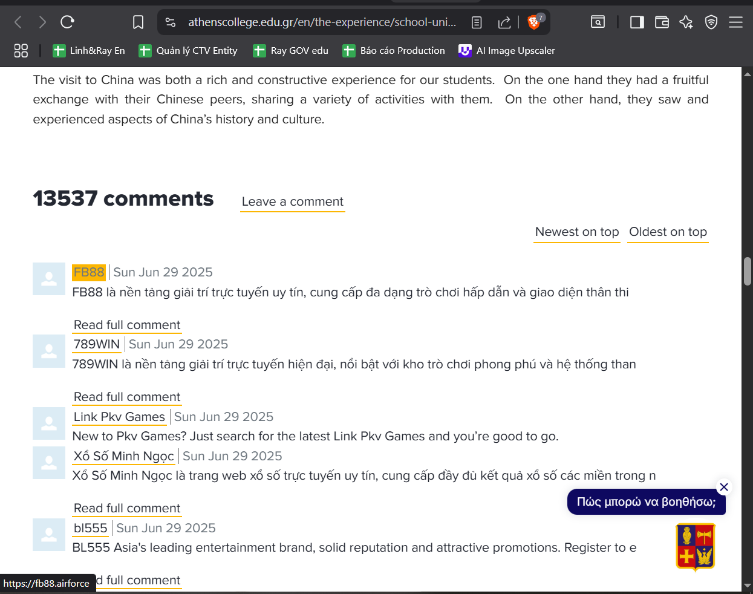Screen dimensions: 753x594
Task: Click the page scrollbar thumb
Action: (x=748, y=271)
